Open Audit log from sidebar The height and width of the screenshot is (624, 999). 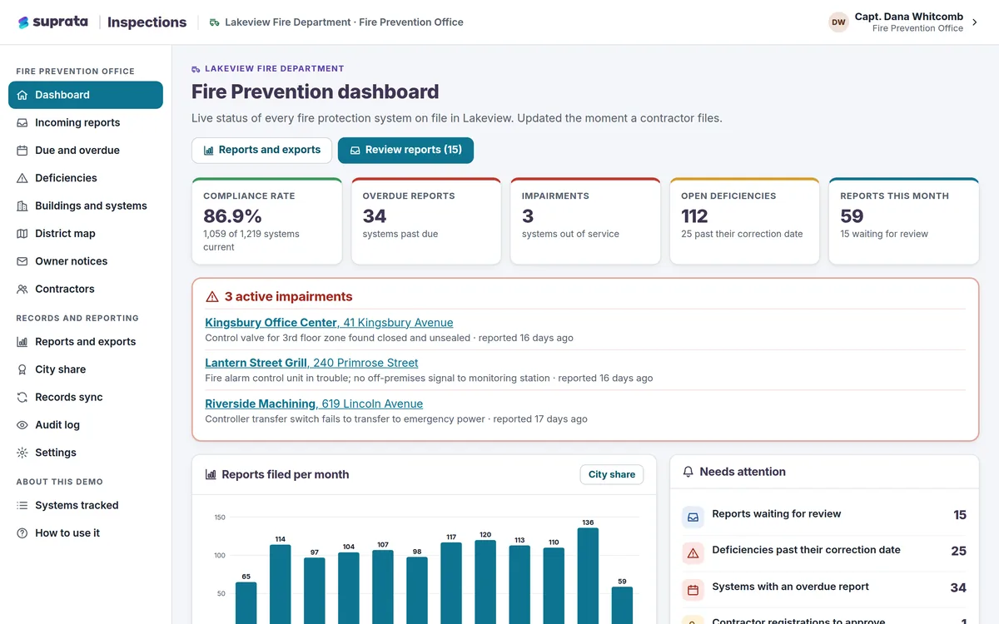point(86,425)
